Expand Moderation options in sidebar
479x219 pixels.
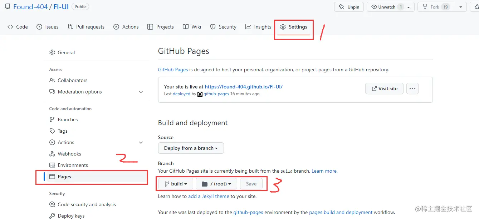click(141, 92)
